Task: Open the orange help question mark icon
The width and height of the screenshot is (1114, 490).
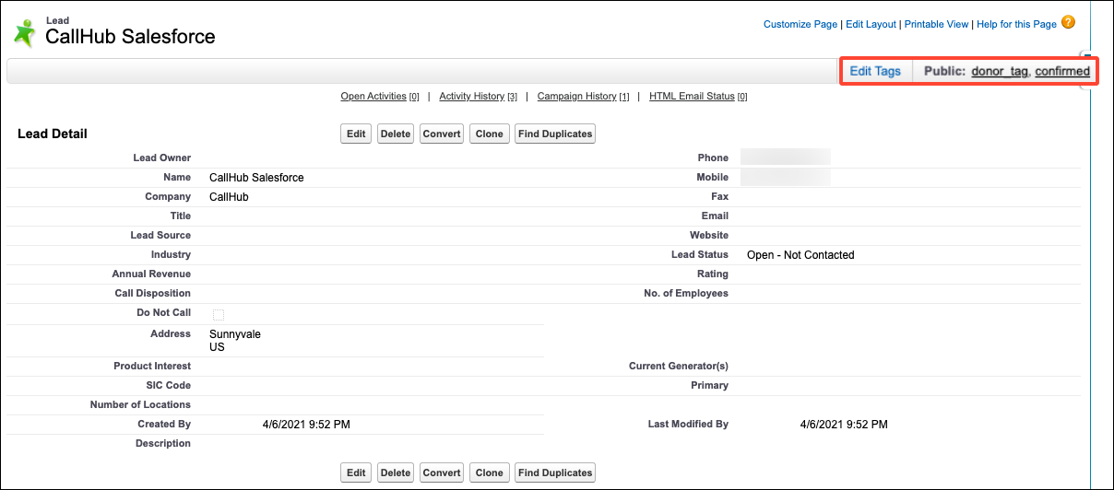Action: coord(1068,22)
